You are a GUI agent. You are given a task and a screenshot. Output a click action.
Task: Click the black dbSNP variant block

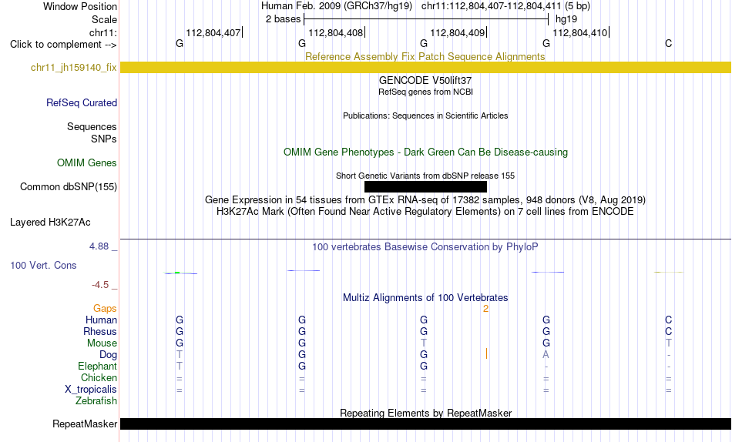click(x=425, y=186)
